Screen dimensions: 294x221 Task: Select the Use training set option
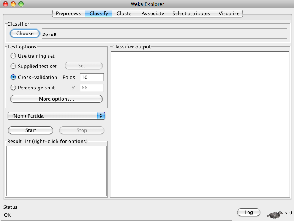pos(14,56)
